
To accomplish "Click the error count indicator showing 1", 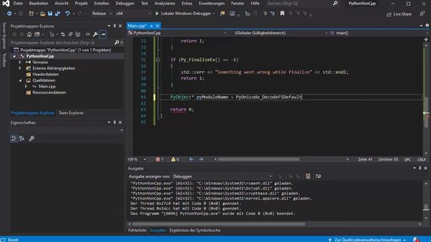I will click(x=160, y=159).
